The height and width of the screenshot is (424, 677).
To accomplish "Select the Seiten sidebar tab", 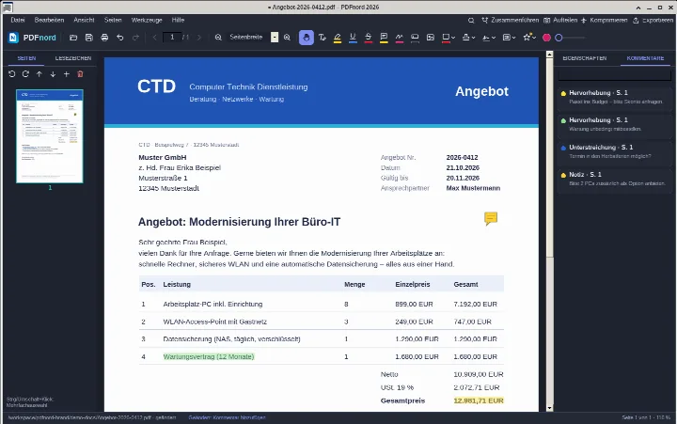I will click(26, 58).
